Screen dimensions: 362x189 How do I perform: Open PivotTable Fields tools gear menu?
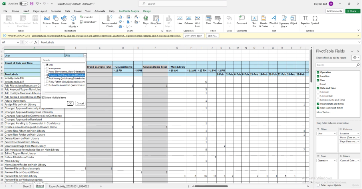coord(356,58)
